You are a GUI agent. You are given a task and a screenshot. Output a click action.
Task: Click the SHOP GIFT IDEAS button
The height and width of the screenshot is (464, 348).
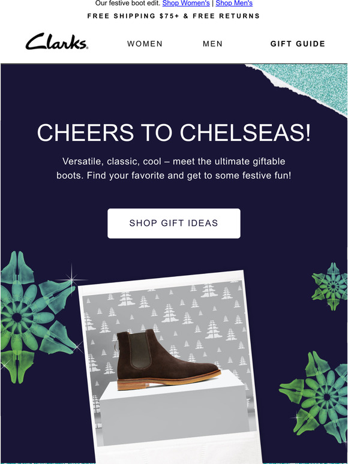174,223
